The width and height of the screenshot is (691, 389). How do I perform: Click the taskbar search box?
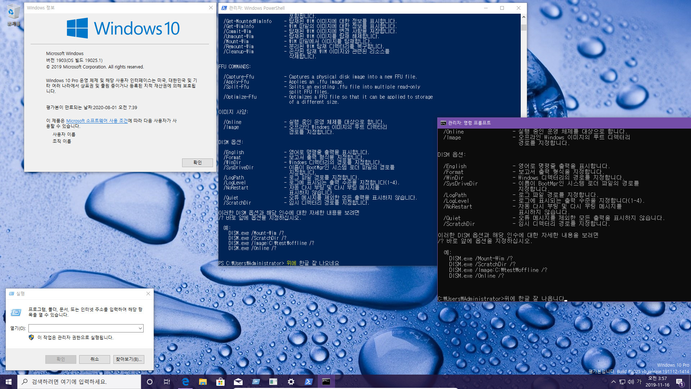79,382
